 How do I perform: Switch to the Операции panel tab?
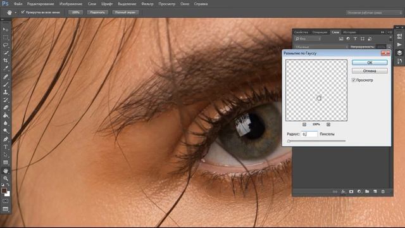click(320, 32)
